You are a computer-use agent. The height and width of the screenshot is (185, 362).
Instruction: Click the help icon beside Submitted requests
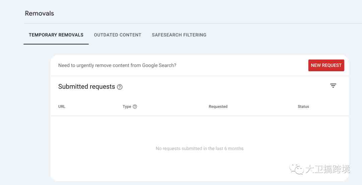pos(120,87)
